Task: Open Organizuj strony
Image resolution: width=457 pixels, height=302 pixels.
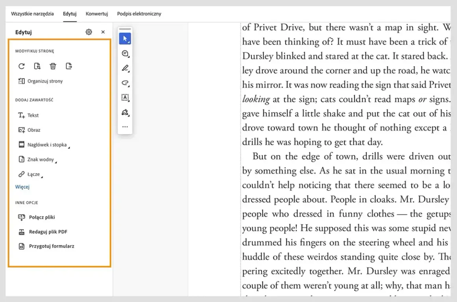Action: tap(41, 81)
